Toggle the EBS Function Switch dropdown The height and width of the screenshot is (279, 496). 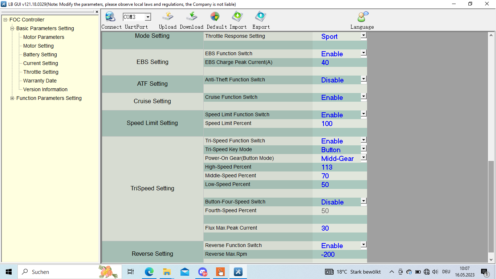click(363, 53)
